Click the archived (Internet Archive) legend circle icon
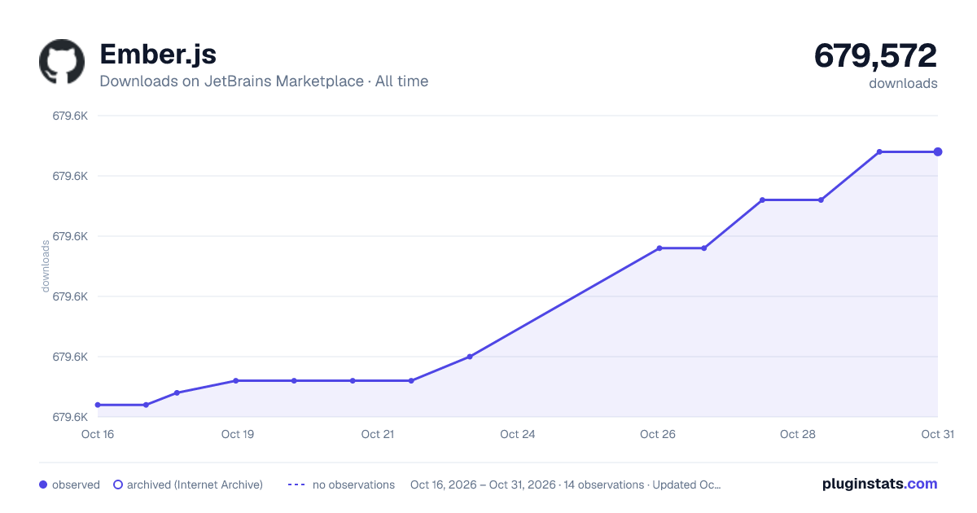The height and width of the screenshot is (513, 977). (118, 484)
